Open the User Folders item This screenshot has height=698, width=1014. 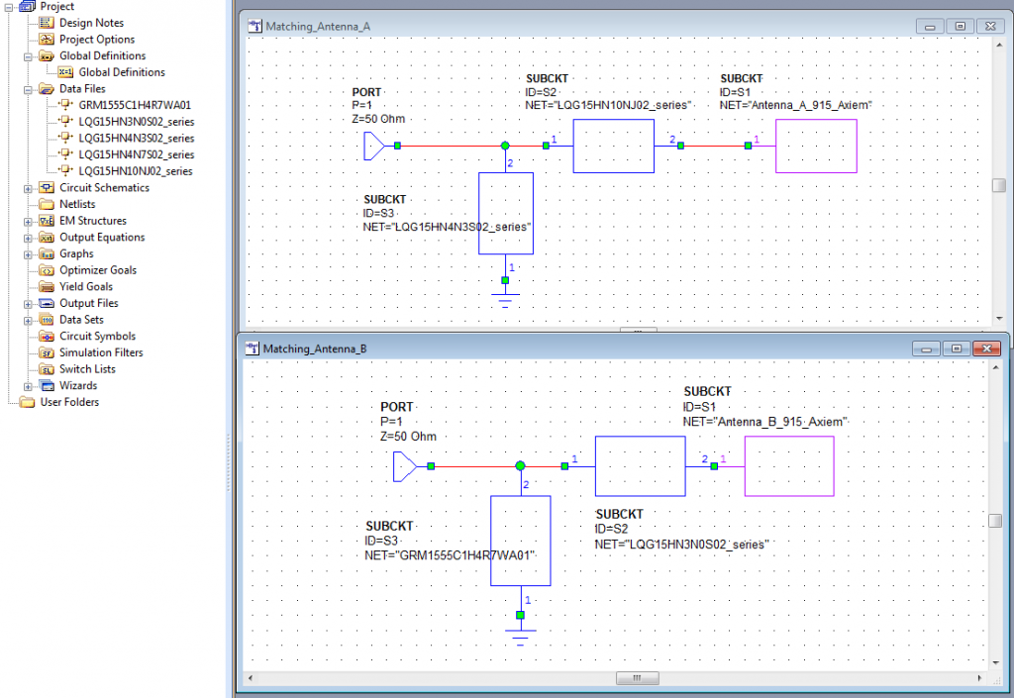point(68,402)
